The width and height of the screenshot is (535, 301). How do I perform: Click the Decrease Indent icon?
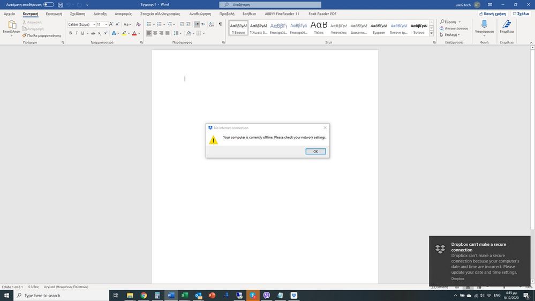point(182,24)
